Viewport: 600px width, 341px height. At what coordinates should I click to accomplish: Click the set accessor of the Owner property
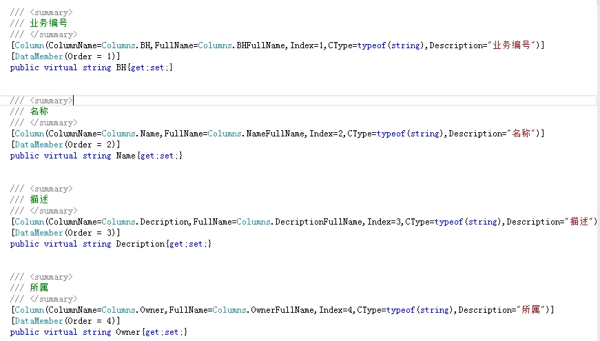click(x=172, y=332)
